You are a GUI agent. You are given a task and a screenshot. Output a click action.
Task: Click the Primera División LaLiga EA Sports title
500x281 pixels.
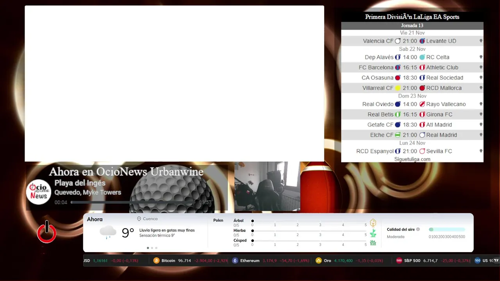412,17
